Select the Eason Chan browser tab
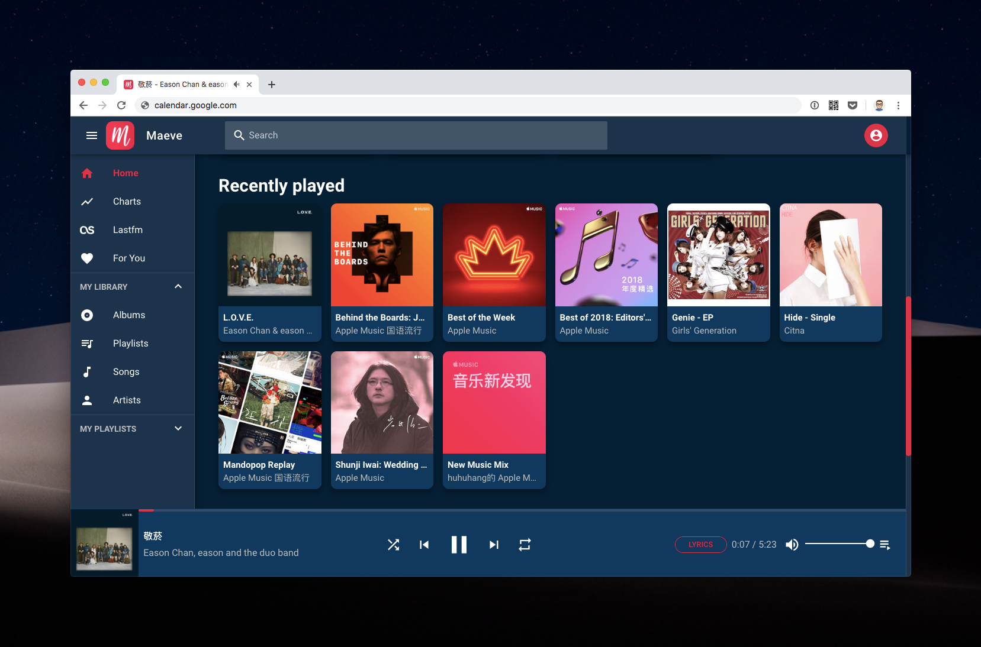The width and height of the screenshot is (981, 647). coord(178,84)
